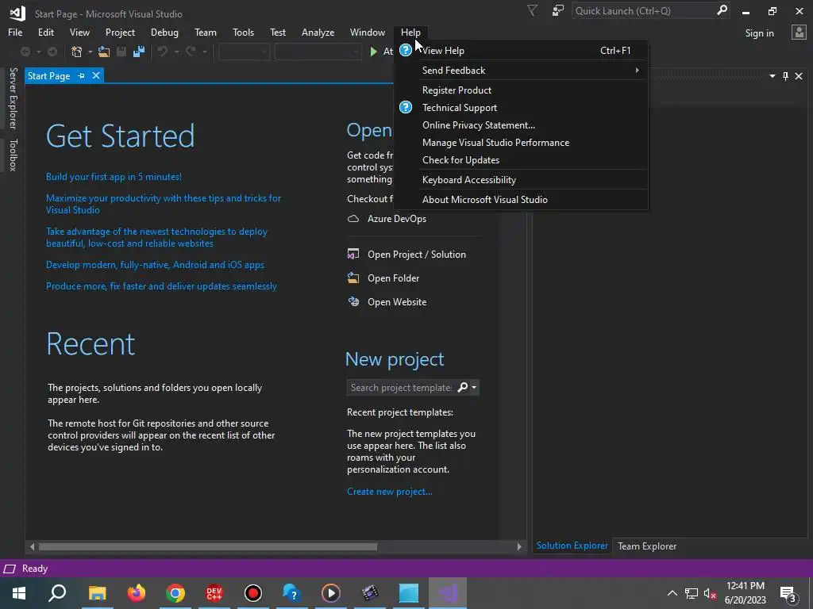Open the Tools menu
The height and width of the screenshot is (609, 813).
(x=243, y=32)
